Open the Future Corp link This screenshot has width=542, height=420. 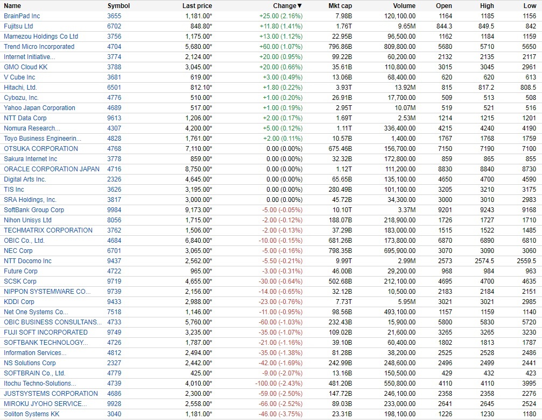point(20,271)
